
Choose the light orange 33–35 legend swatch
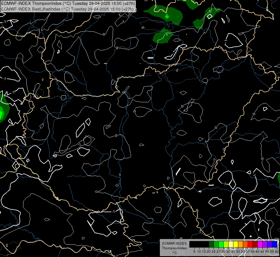point(241,244)
